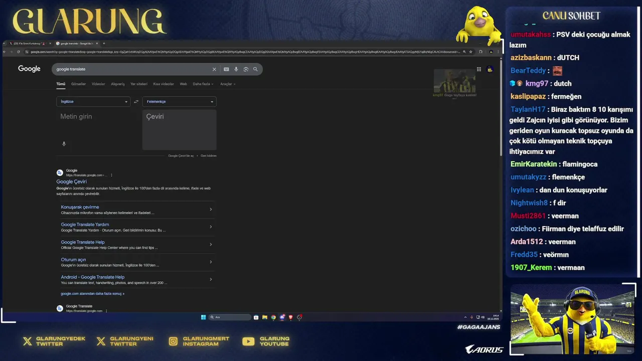The image size is (642, 361).
Task: Open more options for Google Çeviri result
Action: [111, 175]
